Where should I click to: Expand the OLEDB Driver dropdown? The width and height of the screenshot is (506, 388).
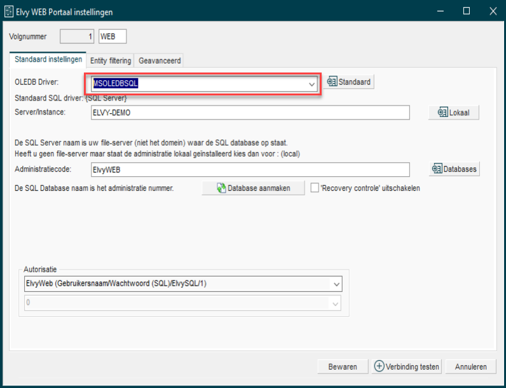coord(311,83)
